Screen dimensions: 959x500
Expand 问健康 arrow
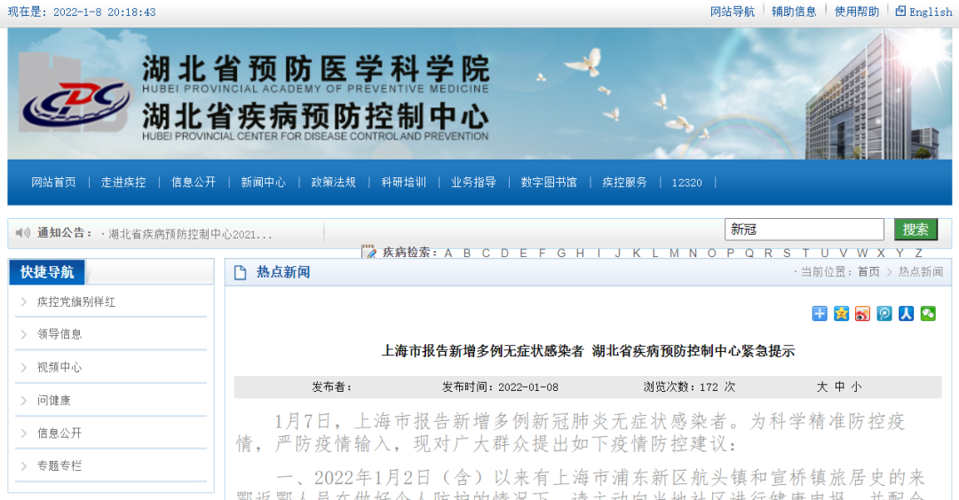tap(24, 401)
